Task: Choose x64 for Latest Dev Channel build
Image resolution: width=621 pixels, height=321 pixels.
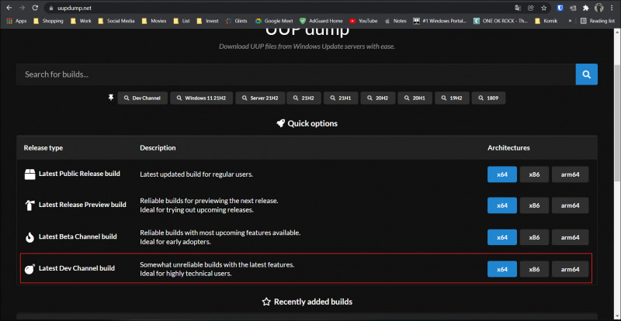Action: [x=501, y=269]
